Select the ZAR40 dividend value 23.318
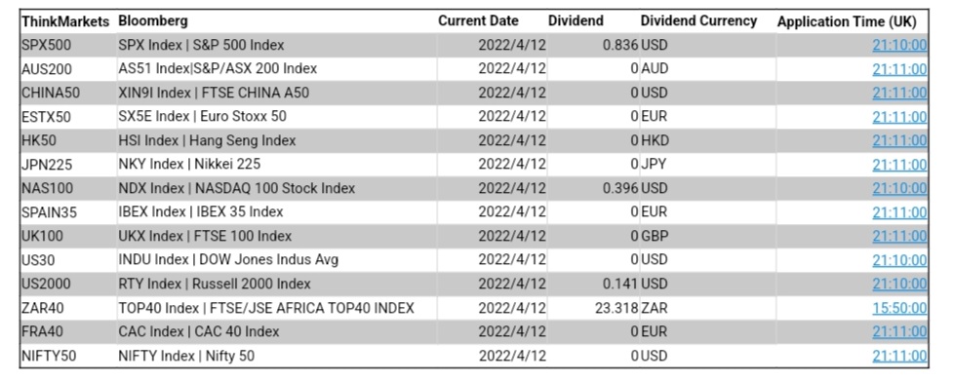This screenshot has width=954, height=381. [x=616, y=309]
